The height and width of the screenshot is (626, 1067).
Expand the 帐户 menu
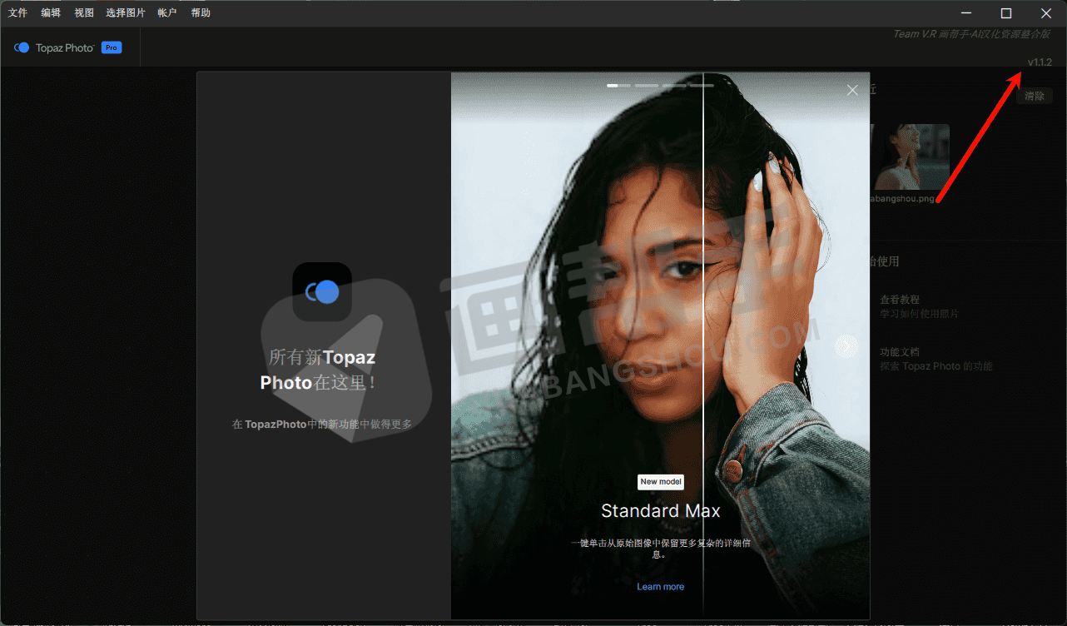click(x=167, y=13)
